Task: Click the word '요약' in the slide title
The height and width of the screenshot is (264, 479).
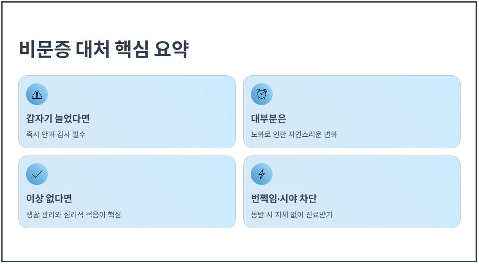Action: coord(171,49)
